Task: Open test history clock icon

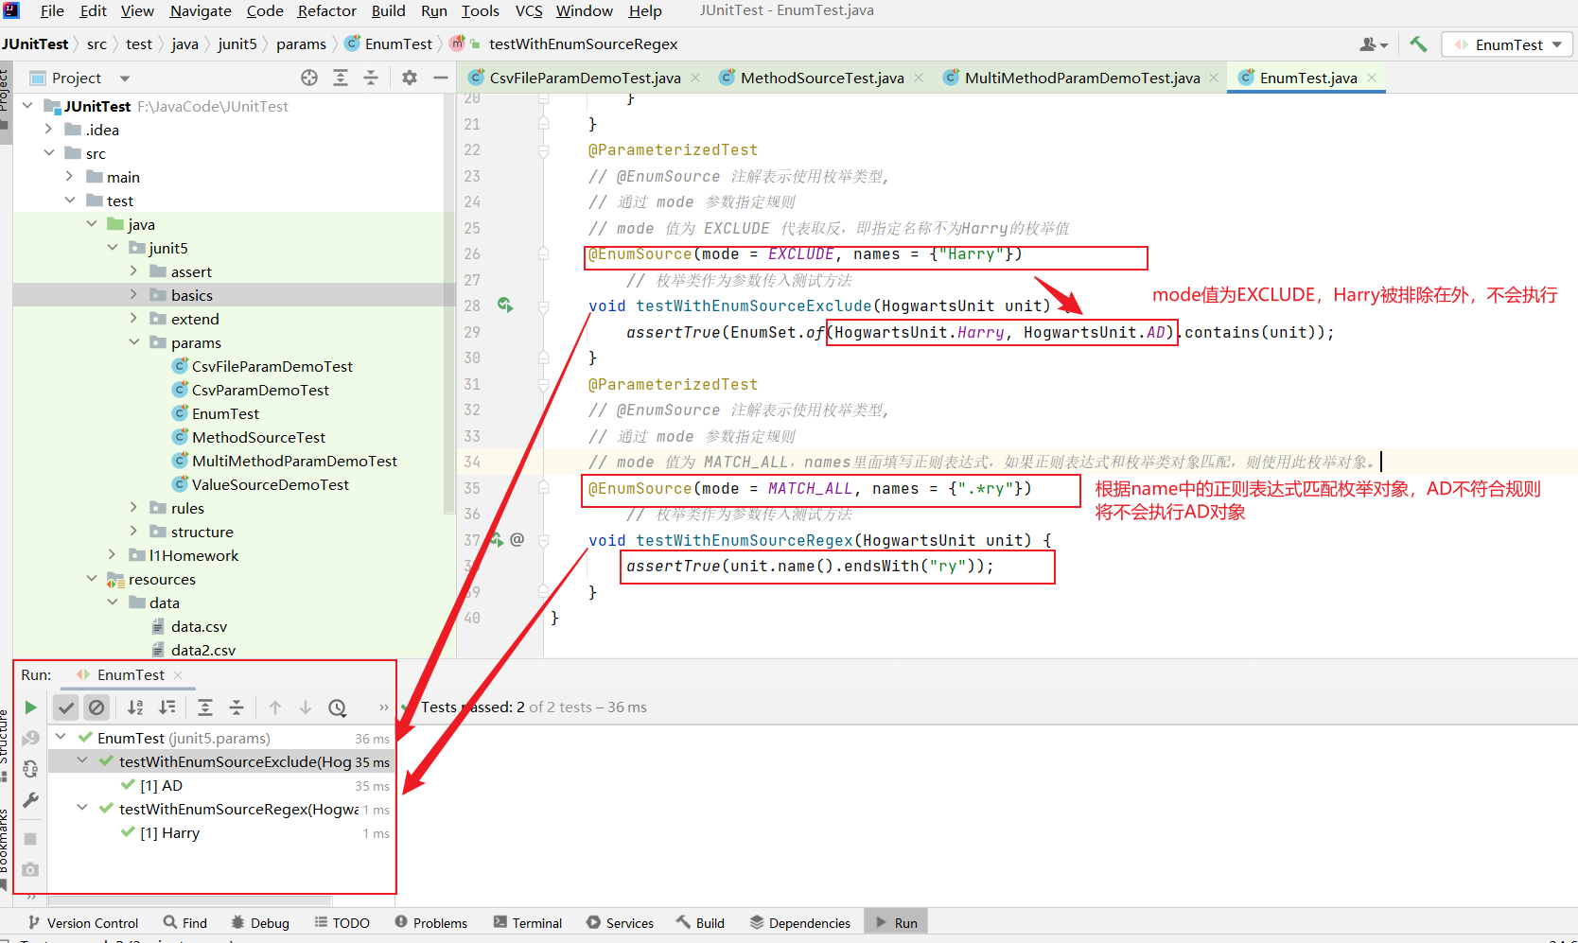Action: [337, 707]
